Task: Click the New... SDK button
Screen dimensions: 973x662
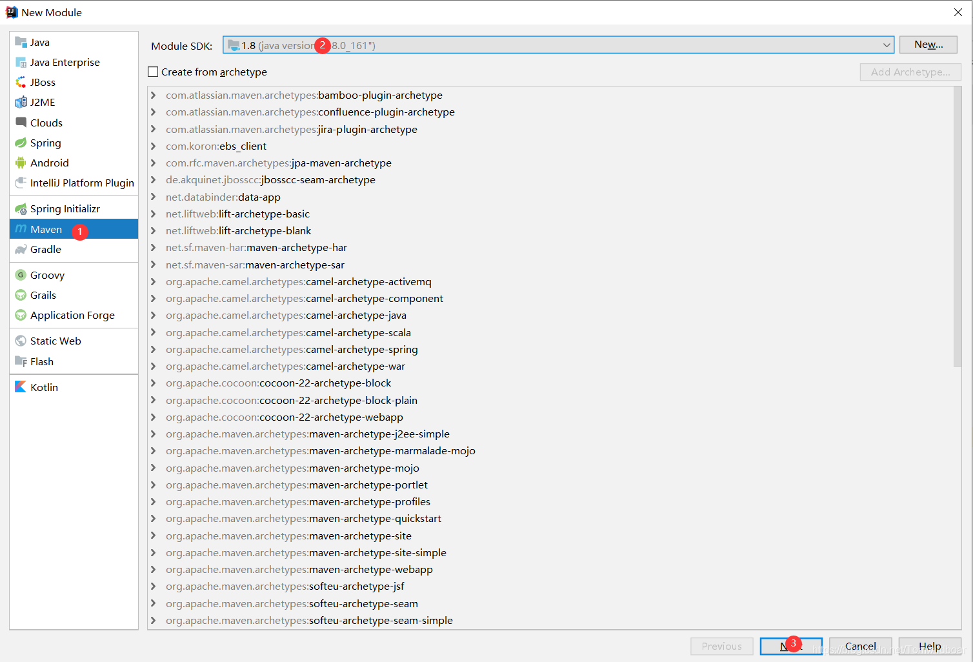Action: click(928, 45)
